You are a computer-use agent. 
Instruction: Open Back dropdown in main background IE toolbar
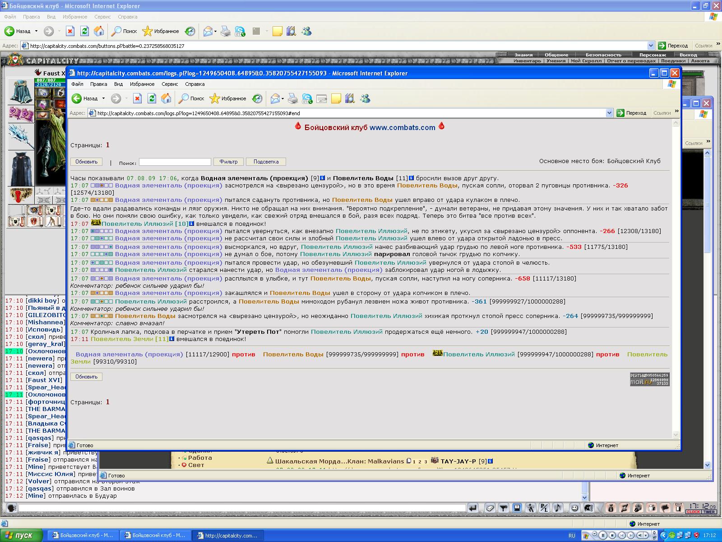(x=36, y=31)
